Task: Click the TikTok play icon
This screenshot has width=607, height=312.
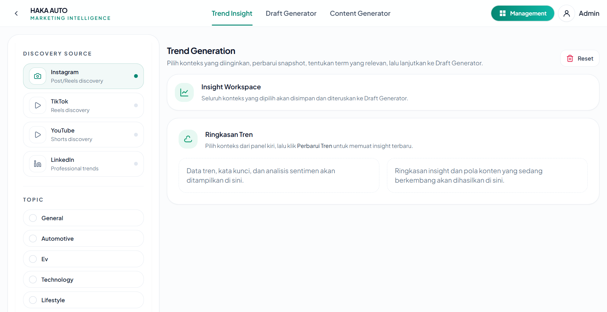Action: coord(38,105)
